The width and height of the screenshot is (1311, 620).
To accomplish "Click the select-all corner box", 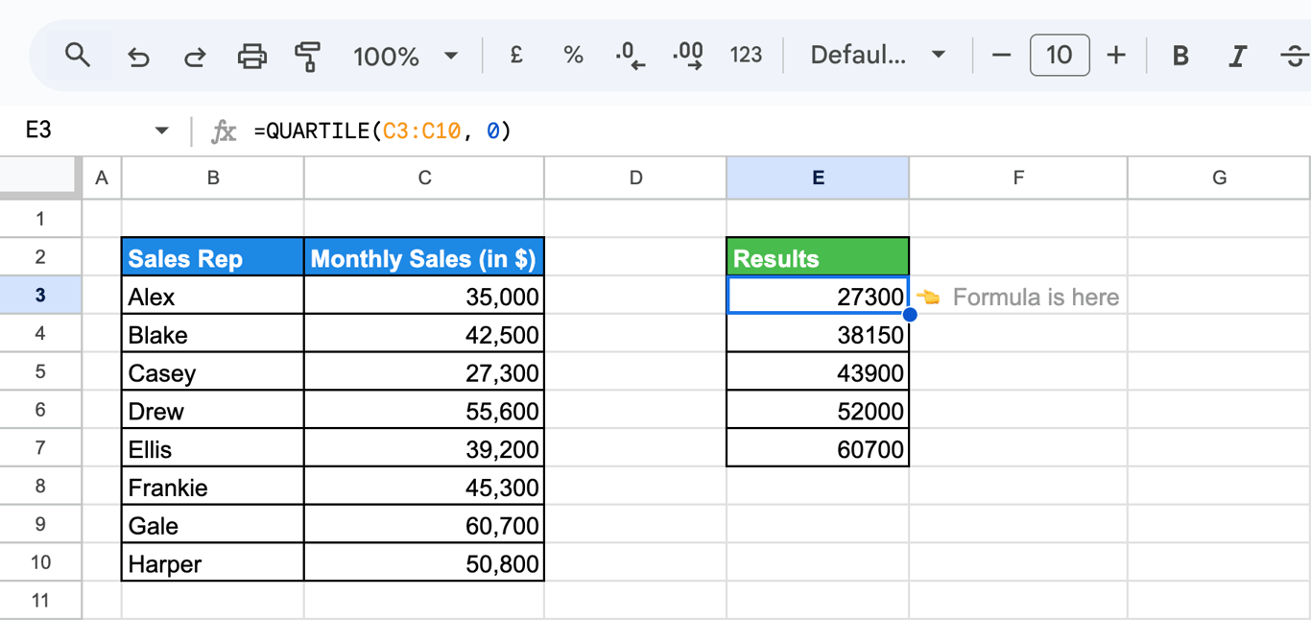I will 38,178.
